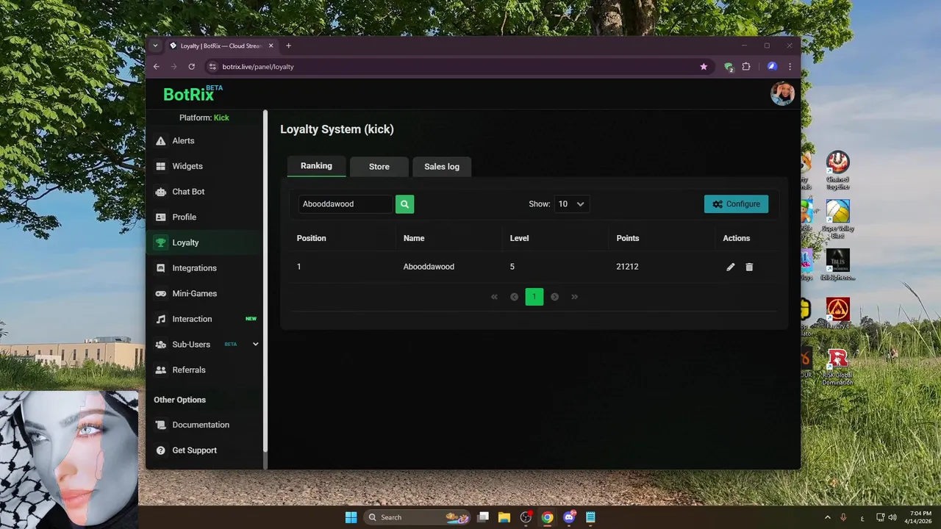The image size is (941, 529).
Task: Click the Kick platform label
Action: [221, 118]
